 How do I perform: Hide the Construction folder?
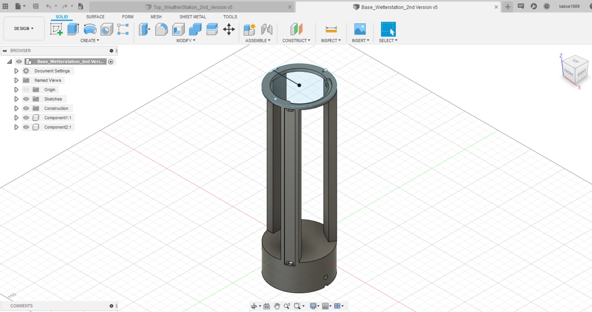[26, 108]
